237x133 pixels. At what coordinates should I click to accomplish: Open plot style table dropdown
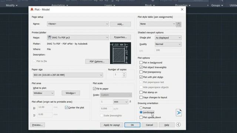pos(157,24)
